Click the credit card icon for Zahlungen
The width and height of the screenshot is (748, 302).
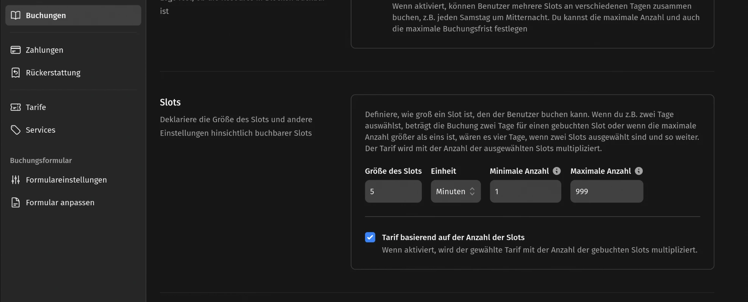[16, 50]
